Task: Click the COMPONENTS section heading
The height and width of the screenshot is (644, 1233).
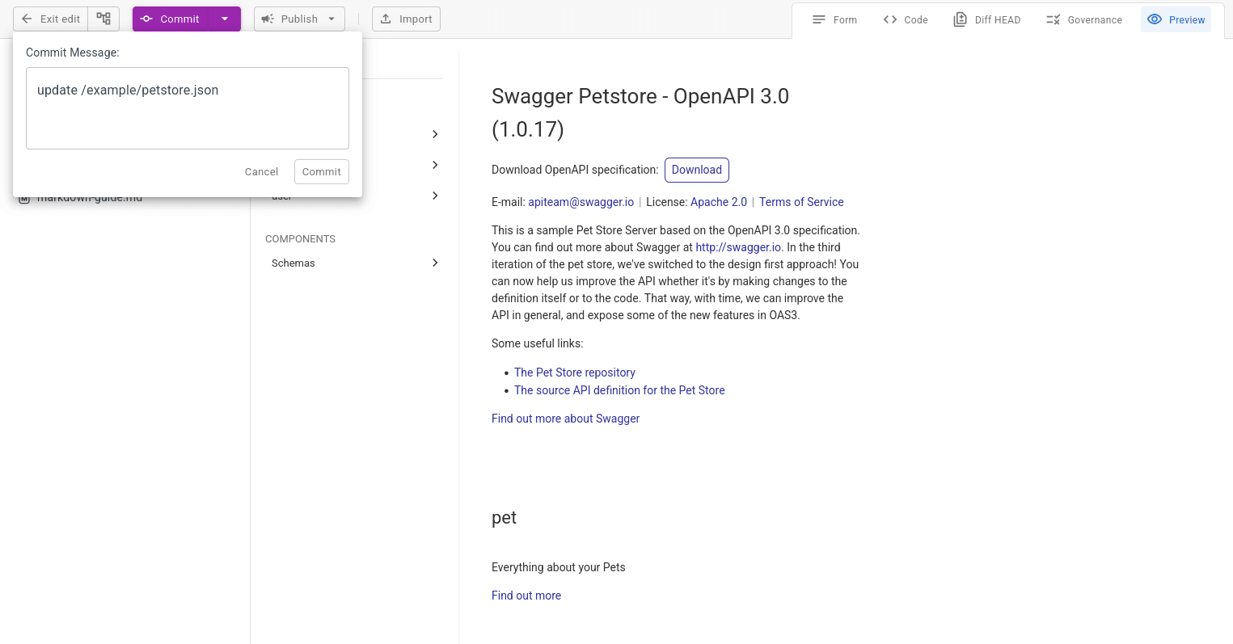Action: [x=300, y=239]
